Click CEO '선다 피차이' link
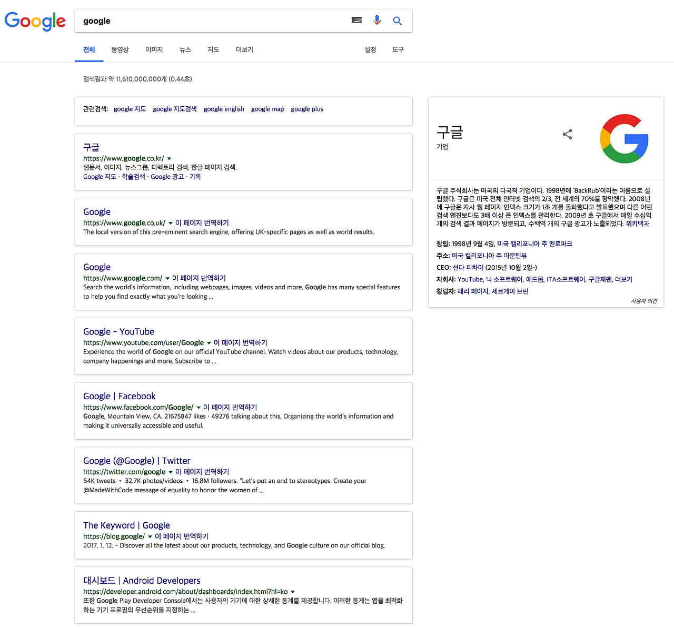Image resolution: width=674 pixels, height=629 pixels. 468,268
